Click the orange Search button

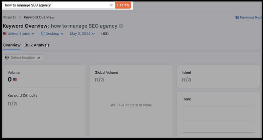pyautogui.click(x=123, y=5)
